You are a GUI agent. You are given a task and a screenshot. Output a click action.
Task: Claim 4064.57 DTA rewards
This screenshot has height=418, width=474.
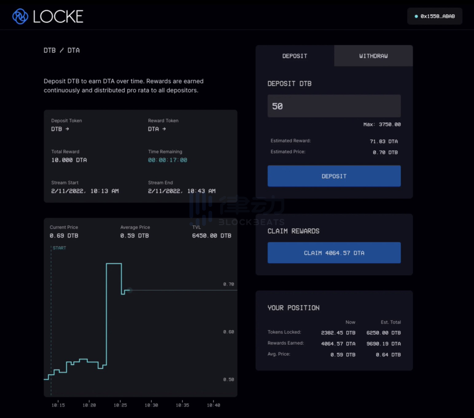tap(334, 253)
